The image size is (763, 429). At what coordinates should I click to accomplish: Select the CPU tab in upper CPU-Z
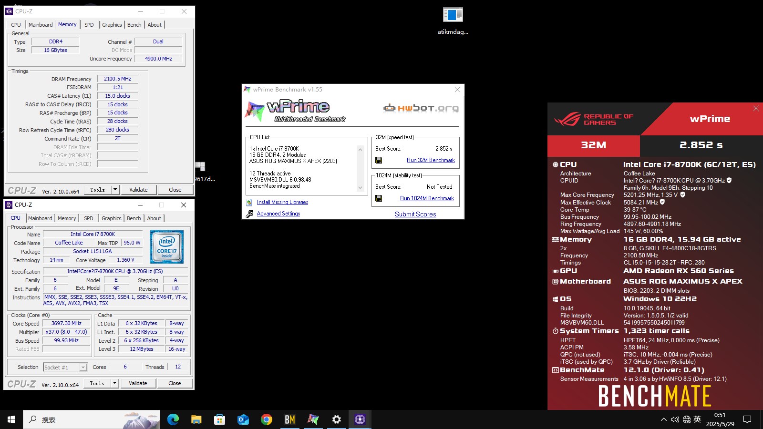coord(16,25)
